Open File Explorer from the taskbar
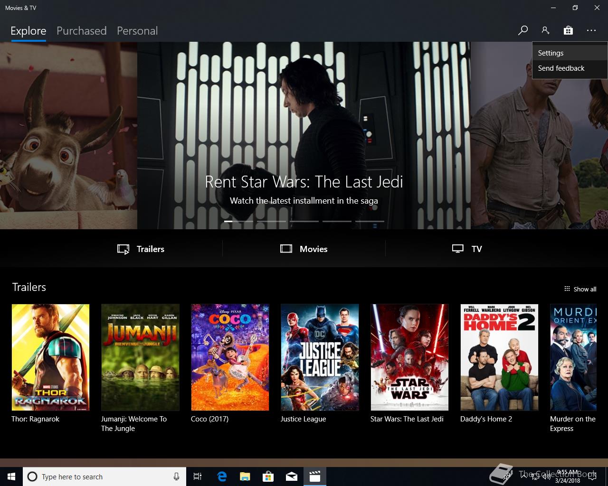The image size is (608, 486). point(245,477)
